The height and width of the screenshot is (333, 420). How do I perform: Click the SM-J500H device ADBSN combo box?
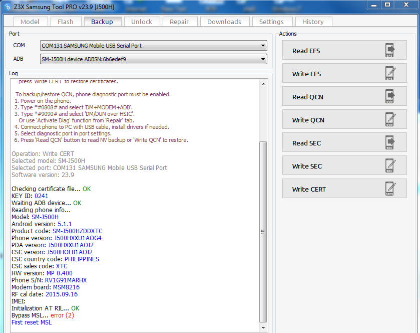154,59
